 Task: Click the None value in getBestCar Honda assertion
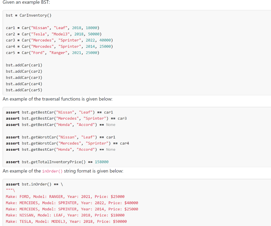tap(111, 124)
